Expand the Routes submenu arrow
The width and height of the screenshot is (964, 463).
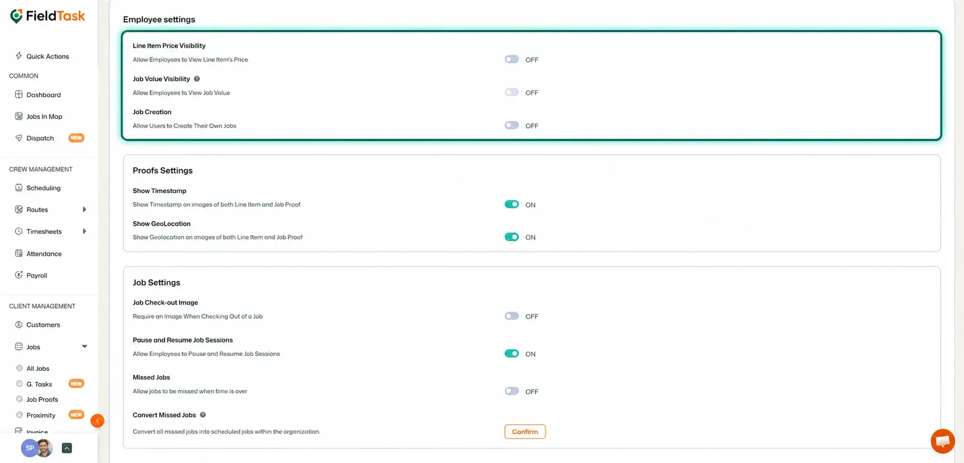click(x=84, y=209)
